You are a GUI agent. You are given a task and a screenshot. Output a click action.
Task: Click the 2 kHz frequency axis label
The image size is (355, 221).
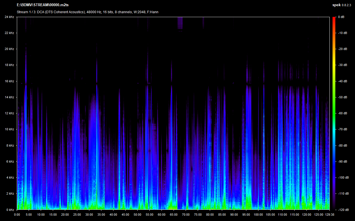tap(10, 194)
